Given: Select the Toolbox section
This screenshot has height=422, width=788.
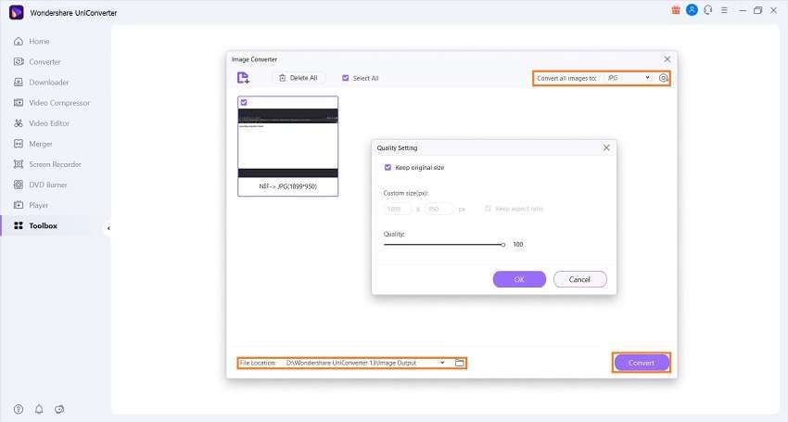Looking at the screenshot, I should coord(35,225).
